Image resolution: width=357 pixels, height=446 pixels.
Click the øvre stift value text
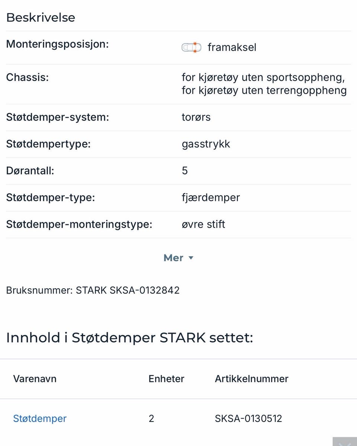pyautogui.click(x=203, y=224)
